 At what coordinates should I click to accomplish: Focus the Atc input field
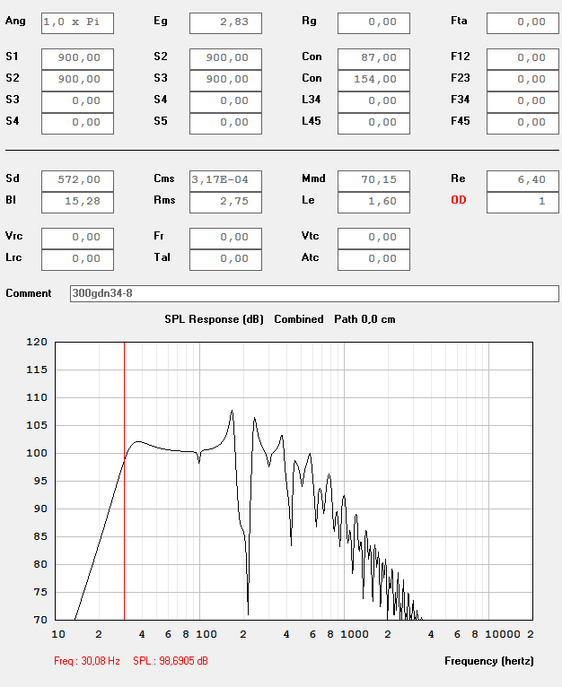click(373, 260)
